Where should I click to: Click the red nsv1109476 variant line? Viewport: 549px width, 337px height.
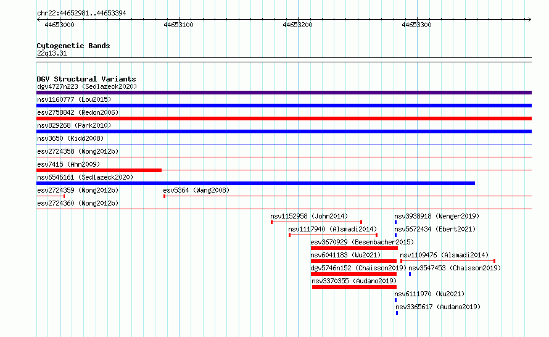(x=448, y=261)
